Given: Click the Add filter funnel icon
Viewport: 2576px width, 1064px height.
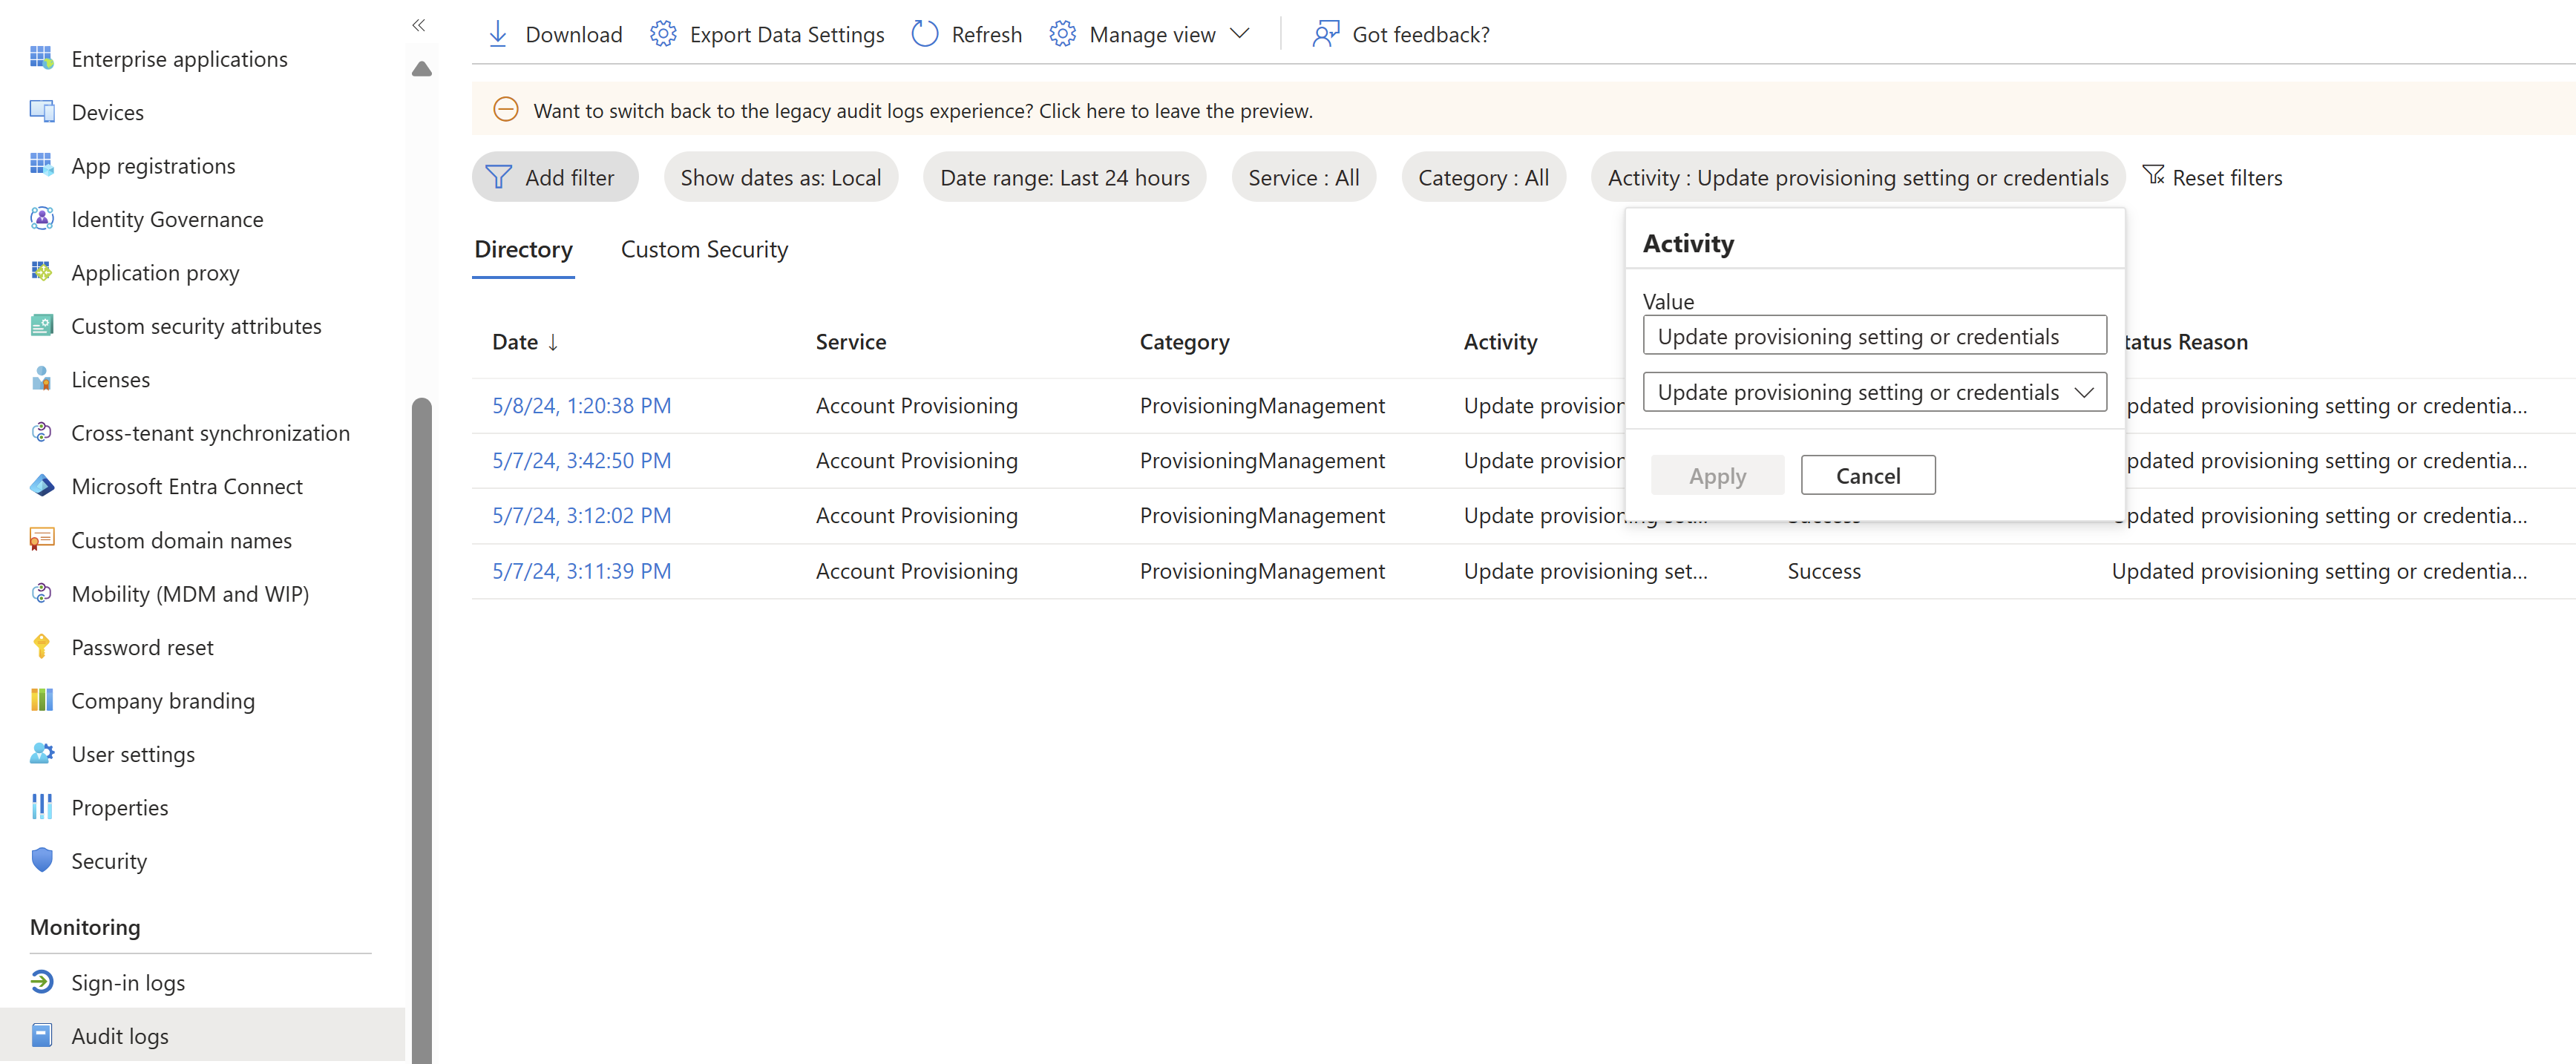Looking at the screenshot, I should [501, 176].
